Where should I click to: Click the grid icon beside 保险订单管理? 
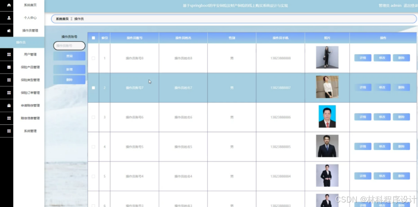pos(9,93)
